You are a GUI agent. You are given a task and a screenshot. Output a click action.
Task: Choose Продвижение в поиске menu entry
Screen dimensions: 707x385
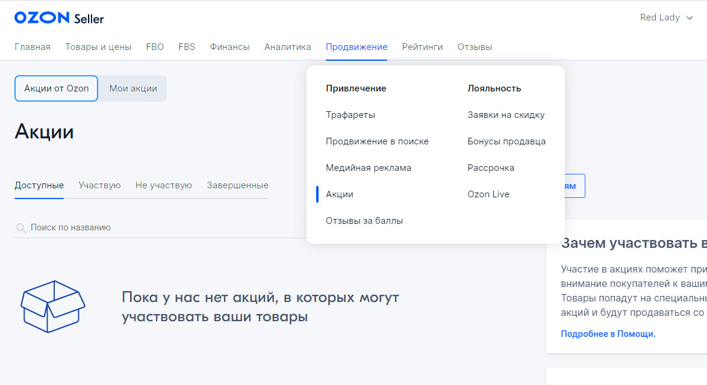[x=378, y=141]
